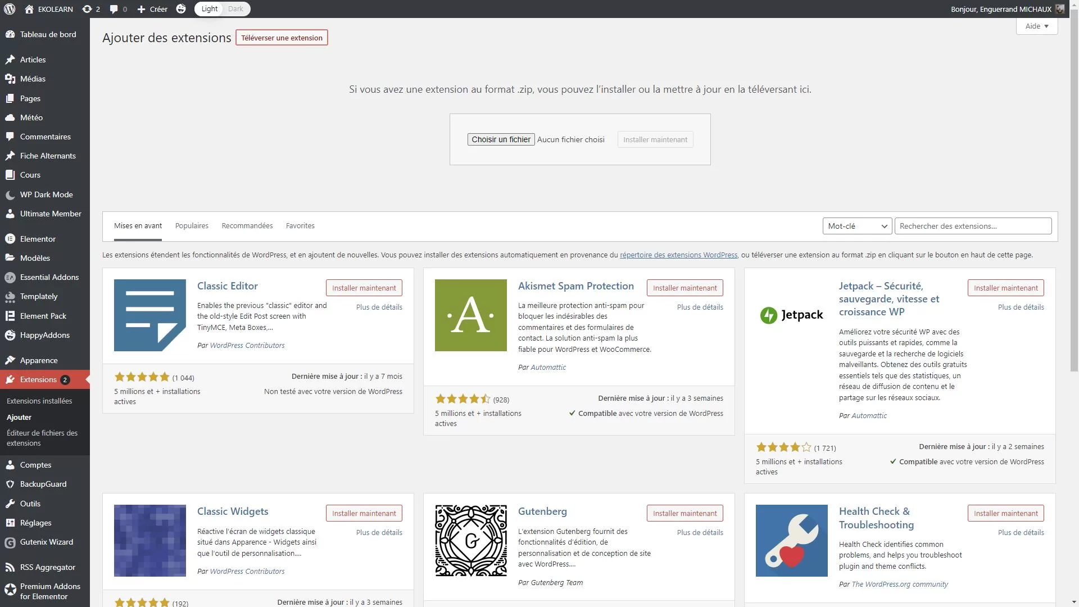Open Éditeur de fichiers des extensions

(x=42, y=438)
